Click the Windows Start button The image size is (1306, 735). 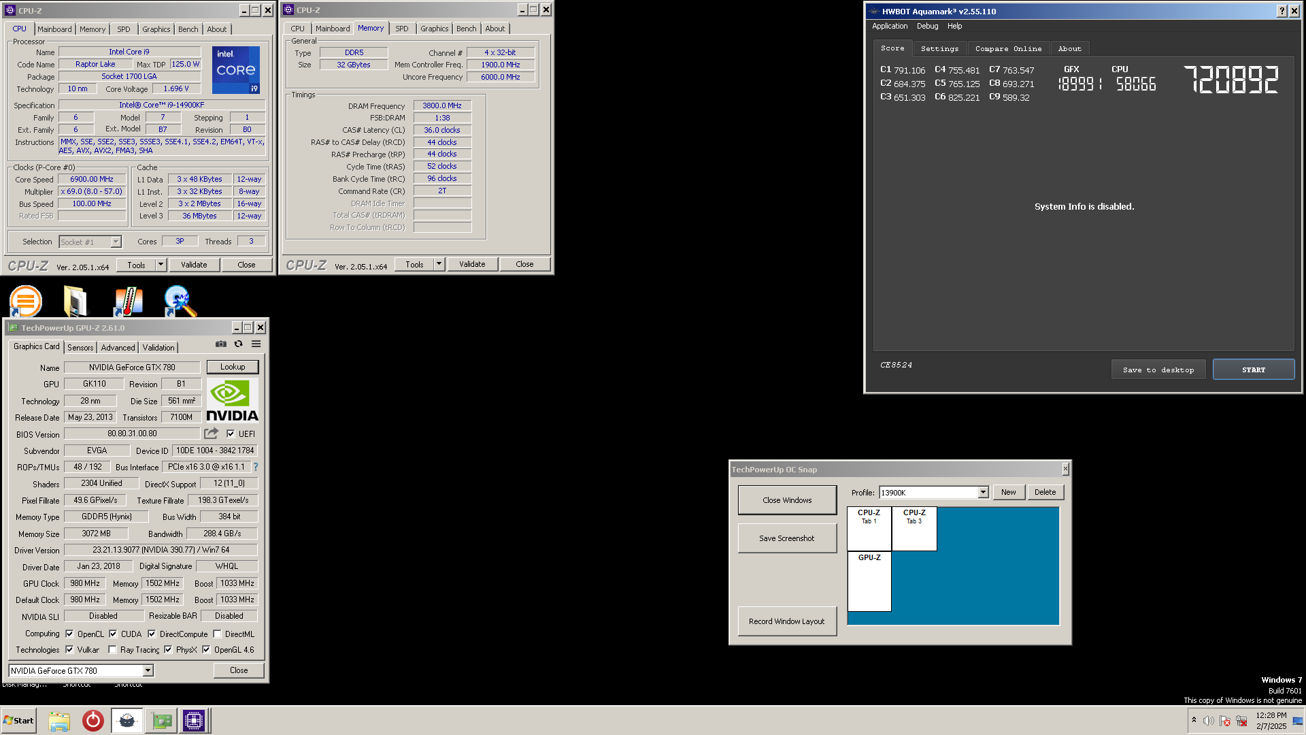pyautogui.click(x=19, y=721)
